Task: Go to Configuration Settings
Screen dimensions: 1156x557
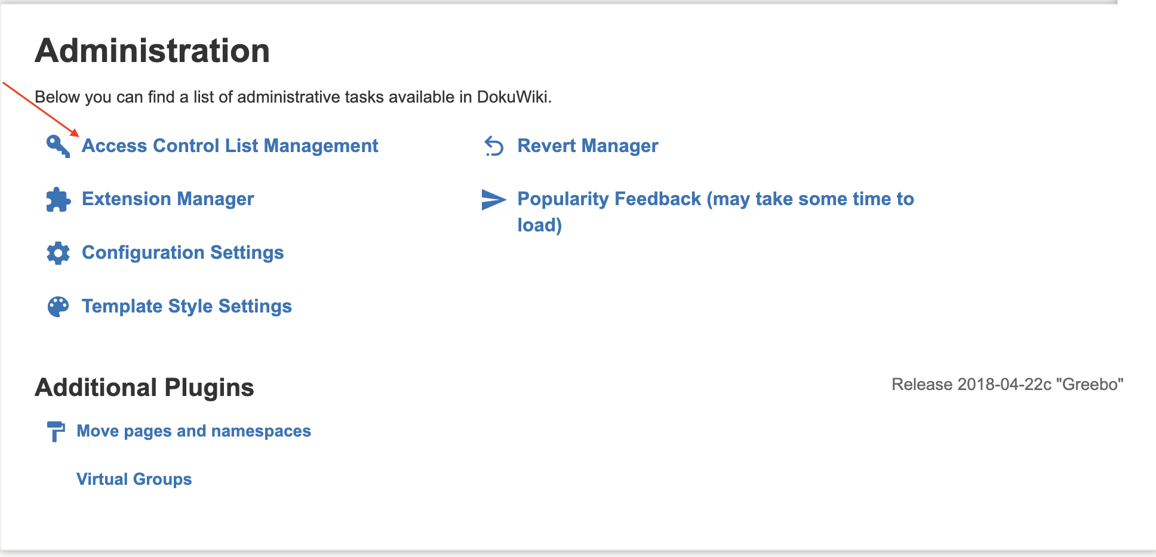Action: [x=183, y=253]
